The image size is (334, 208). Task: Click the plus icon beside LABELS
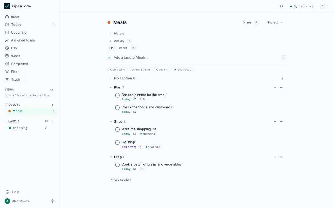click(52, 121)
